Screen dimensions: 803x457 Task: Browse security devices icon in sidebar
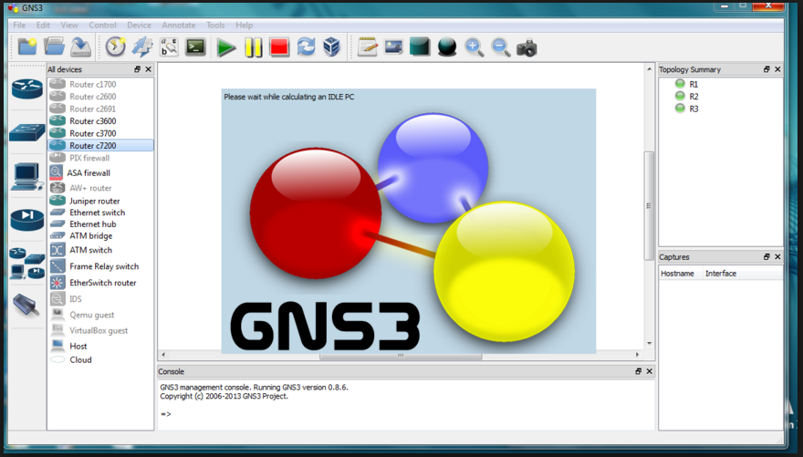27,219
